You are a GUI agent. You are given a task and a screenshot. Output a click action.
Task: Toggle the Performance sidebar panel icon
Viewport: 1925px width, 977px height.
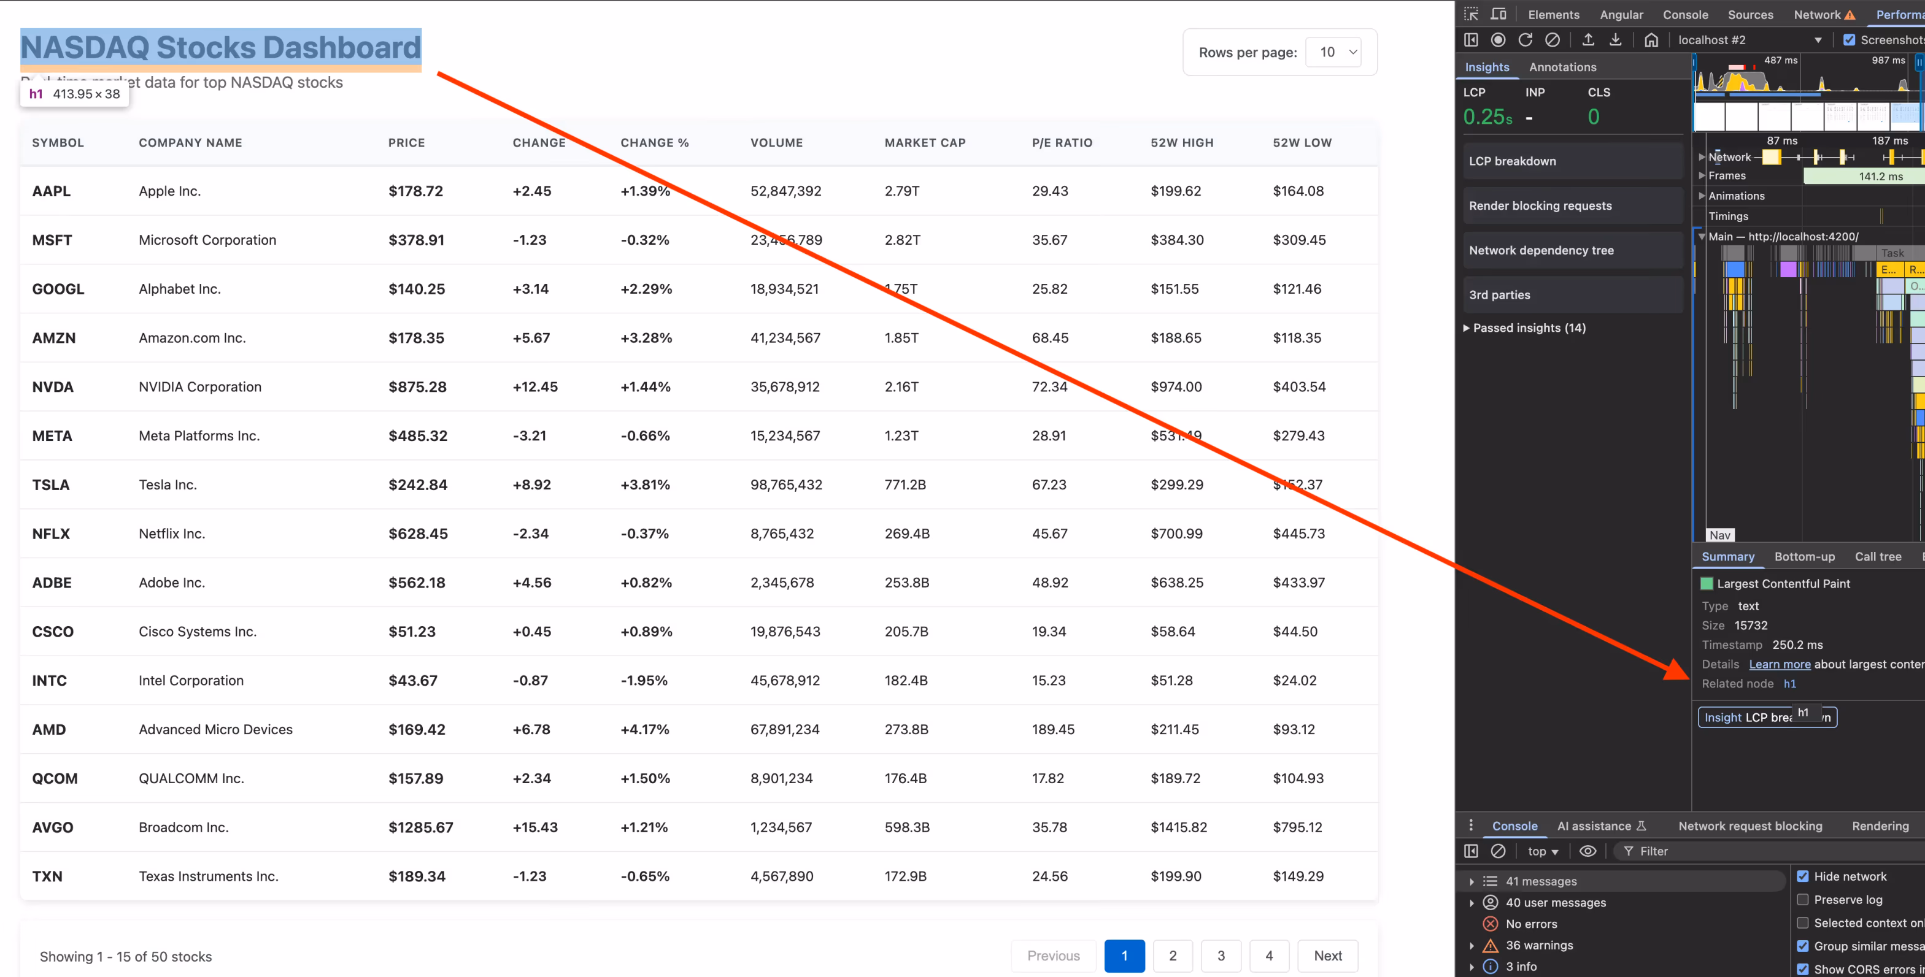1471,40
